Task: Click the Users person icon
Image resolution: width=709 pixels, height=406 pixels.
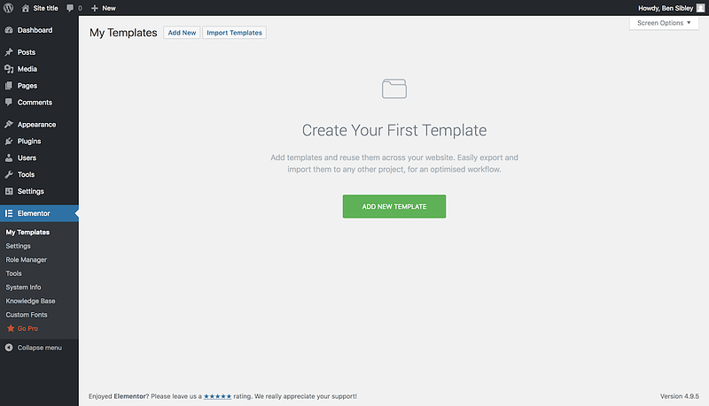Action: [9, 157]
